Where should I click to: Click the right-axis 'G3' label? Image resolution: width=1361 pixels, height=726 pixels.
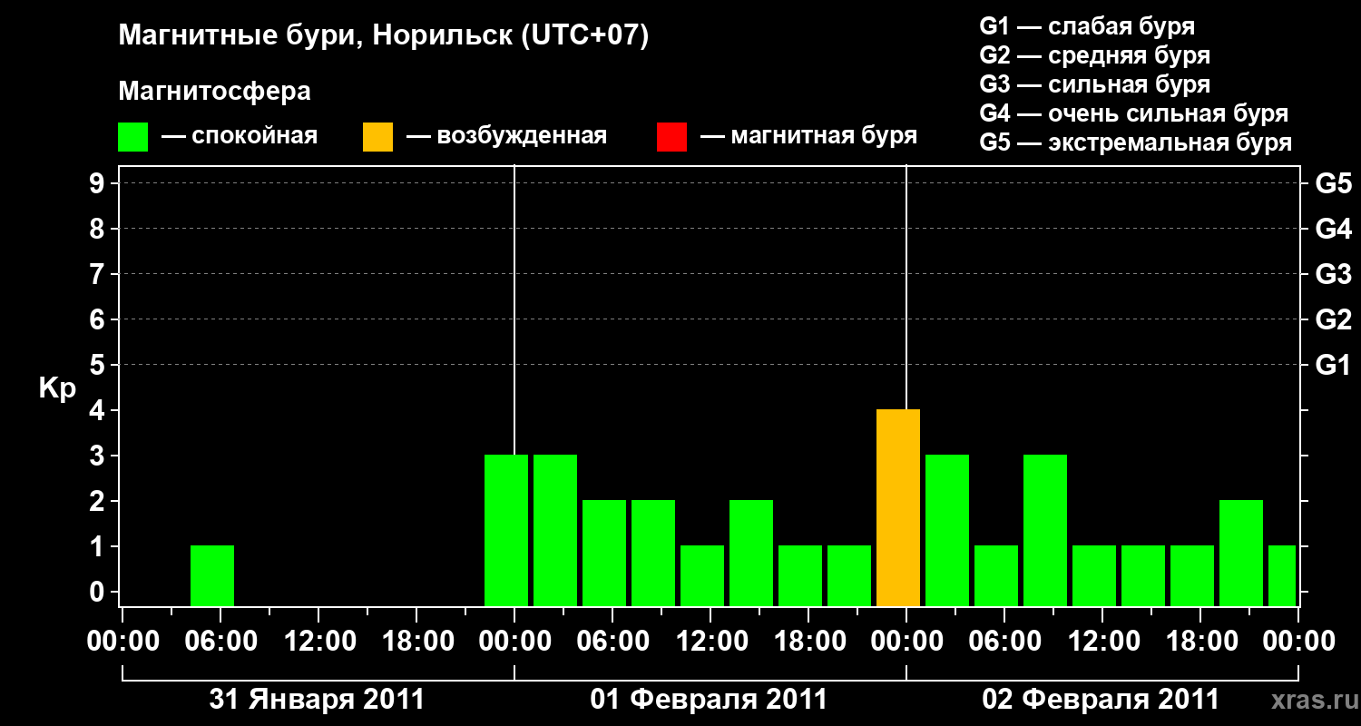point(1334,274)
